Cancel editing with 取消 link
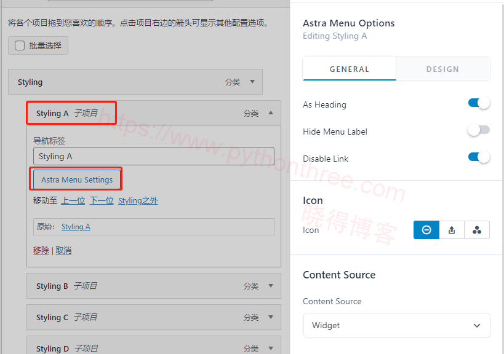This screenshot has width=504, height=354. coord(63,250)
